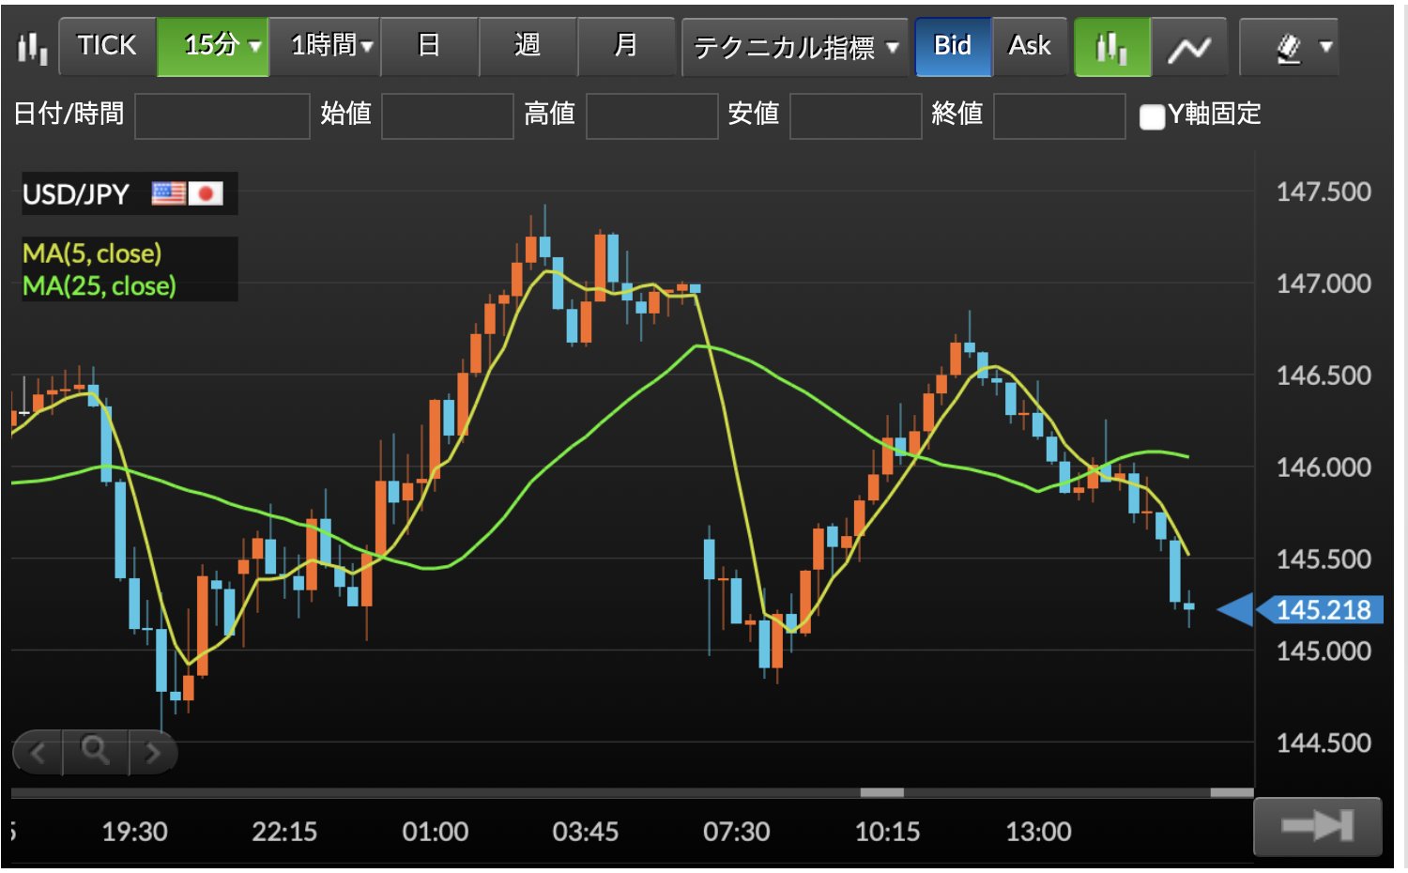The width and height of the screenshot is (1408, 873).
Task: Click the US and Japan flag icons
Action: pyautogui.click(x=188, y=193)
